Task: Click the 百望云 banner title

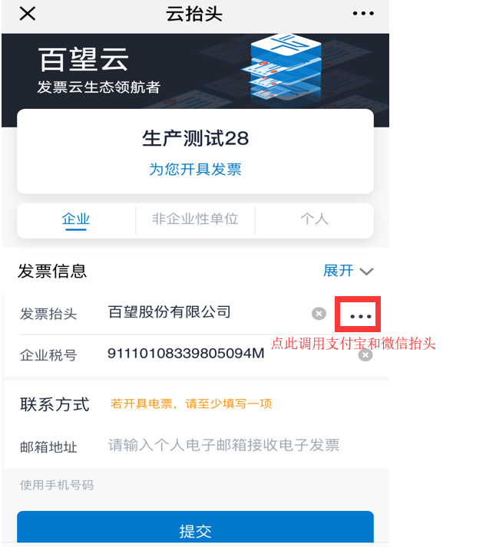Action: coord(84,60)
